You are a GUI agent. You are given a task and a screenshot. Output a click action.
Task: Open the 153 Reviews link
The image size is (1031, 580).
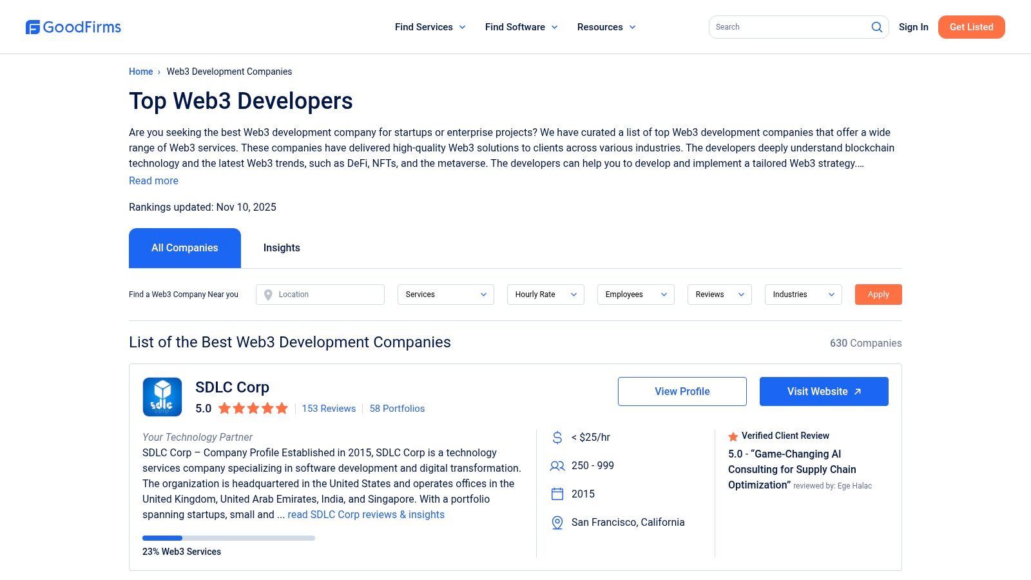pyautogui.click(x=329, y=409)
